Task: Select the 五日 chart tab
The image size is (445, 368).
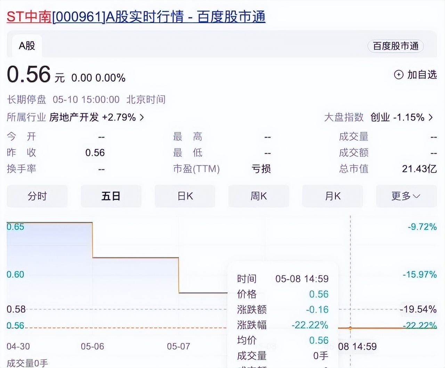Action: coord(111,196)
